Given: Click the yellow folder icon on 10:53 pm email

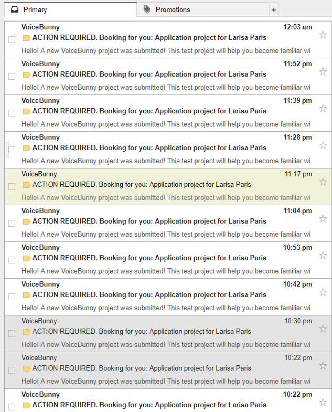Looking at the screenshot, I should (x=26, y=258).
